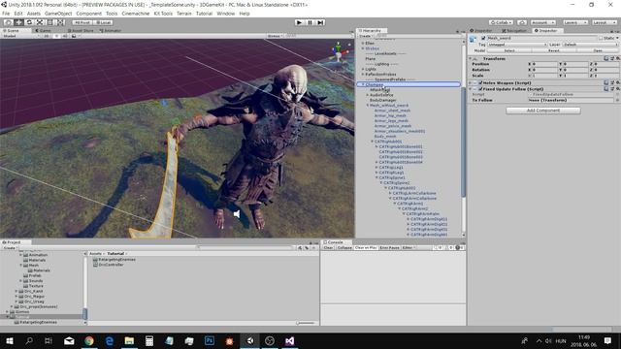Collapse the Chomper hierarchy node

[x=362, y=84]
